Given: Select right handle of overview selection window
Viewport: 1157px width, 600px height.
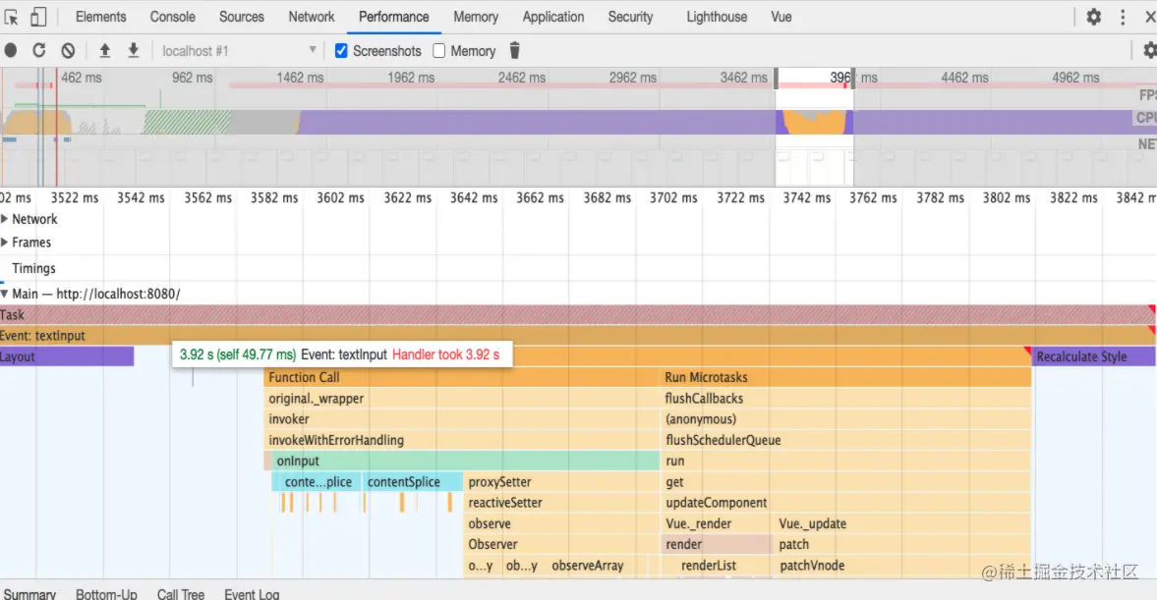Looking at the screenshot, I should pyautogui.click(x=853, y=79).
